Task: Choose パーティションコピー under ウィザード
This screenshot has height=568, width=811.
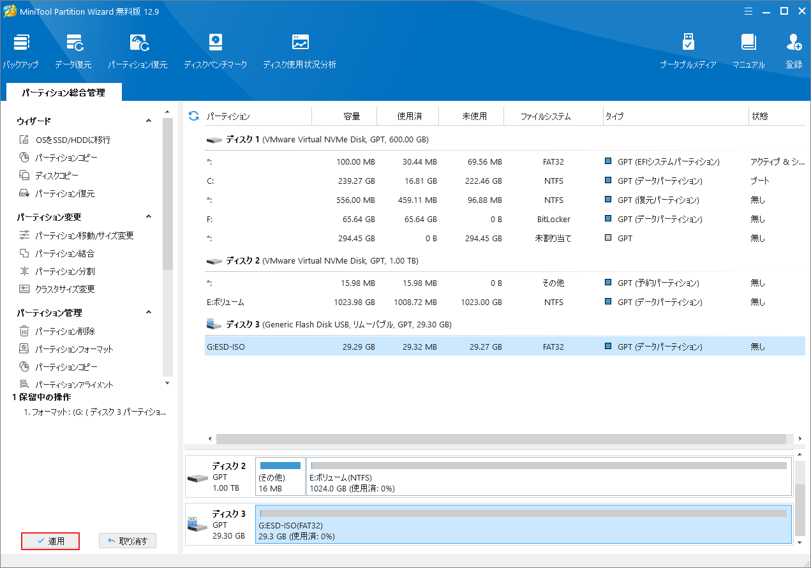Action: (x=58, y=158)
